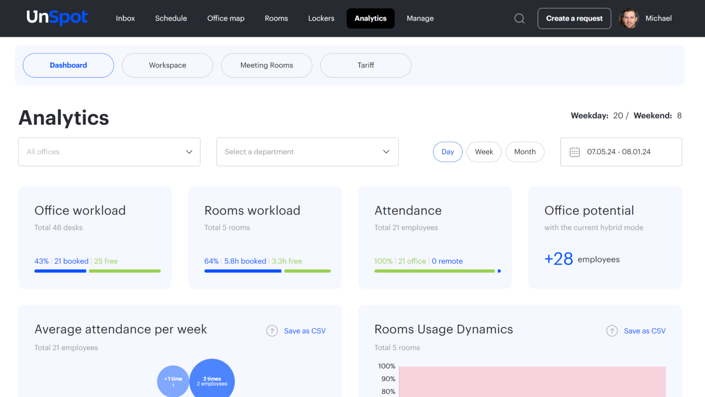Image resolution: width=705 pixels, height=397 pixels.
Task: Open the Lockers section
Action: [x=321, y=18]
